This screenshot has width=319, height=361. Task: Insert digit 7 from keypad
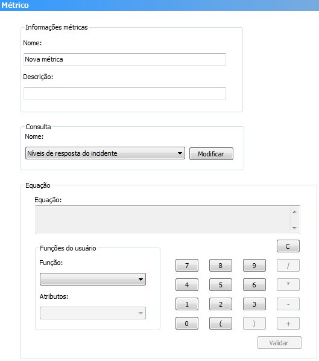click(x=187, y=266)
